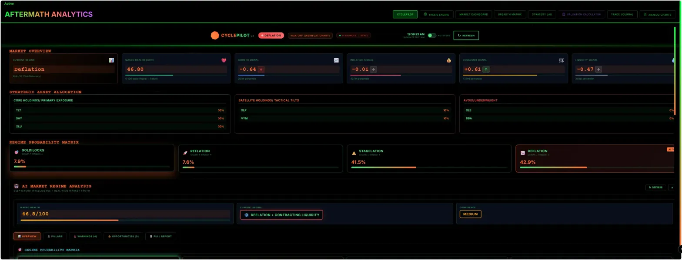The image size is (682, 260).
Task: Click the icon beside AI Market Regime Analysis heading
Action: point(16,186)
